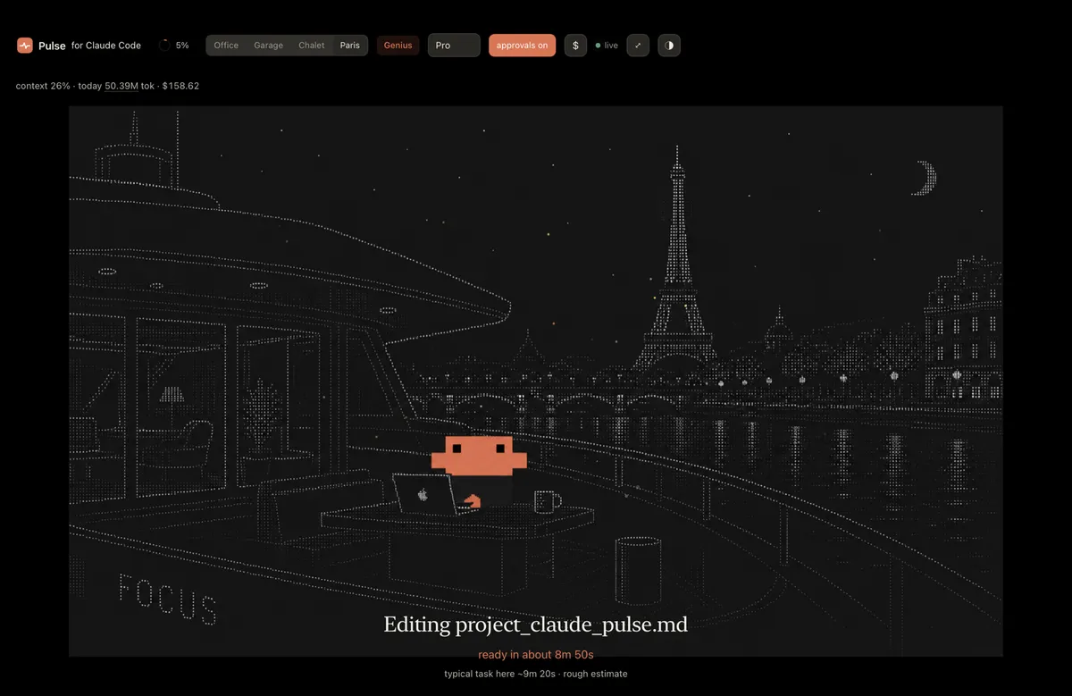Click the 5% circular progress ring
The height and width of the screenshot is (696, 1072).
(x=164, y=45)
